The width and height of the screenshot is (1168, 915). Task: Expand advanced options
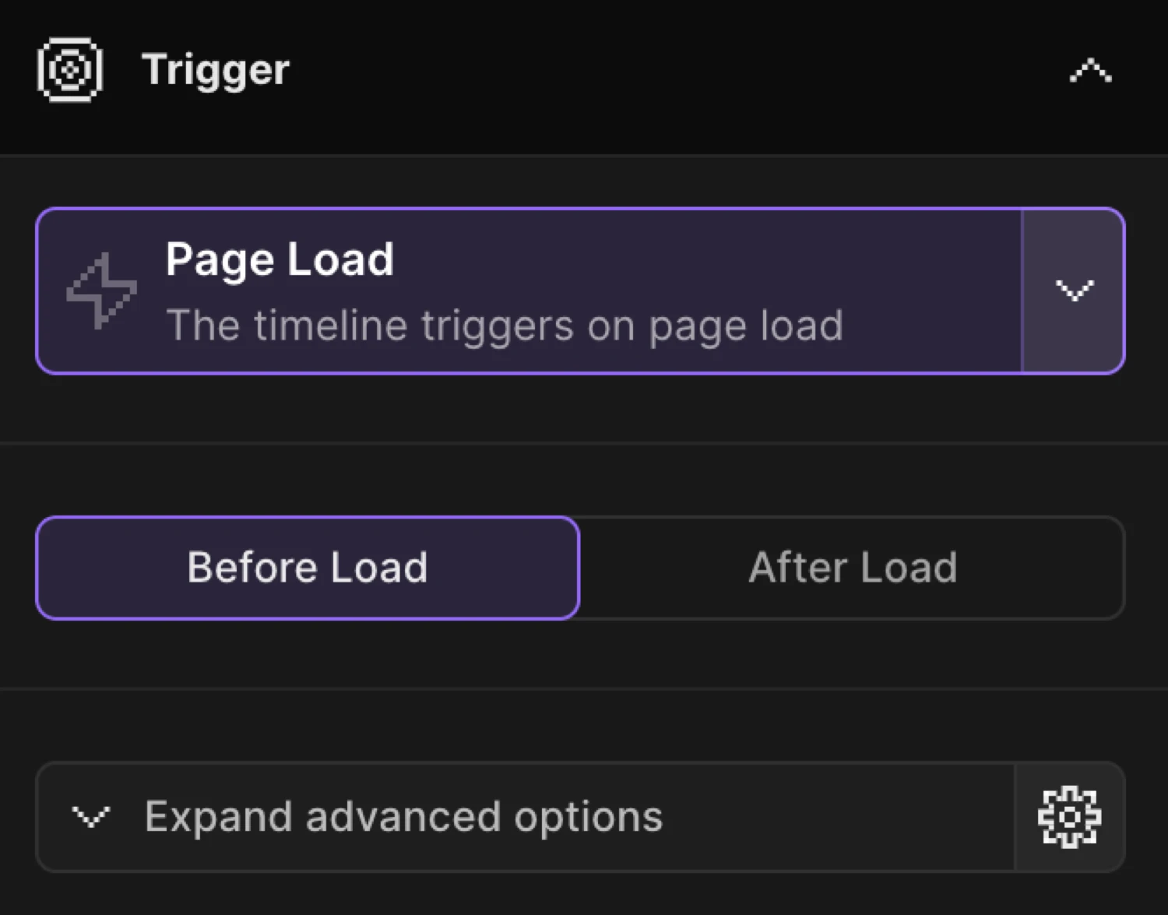pos(401,816)
